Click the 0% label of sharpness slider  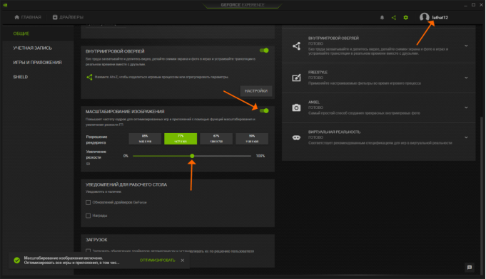coord(126,156)
